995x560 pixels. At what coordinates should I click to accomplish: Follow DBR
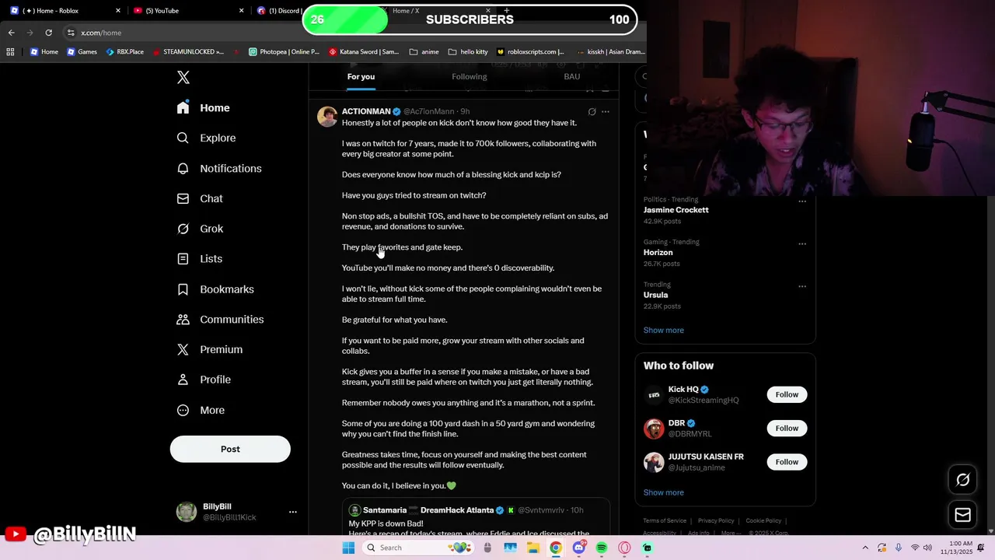click(787, 429)
